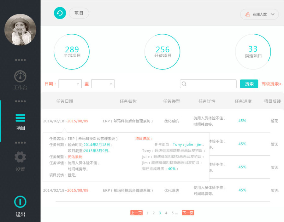Screen dimensions: 284x222
Task: Click the 下一页 next page button
Action: click(x=188, y=213)
